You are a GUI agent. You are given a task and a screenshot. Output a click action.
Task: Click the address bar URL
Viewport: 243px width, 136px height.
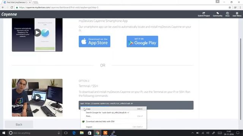(x=58, y=8)
